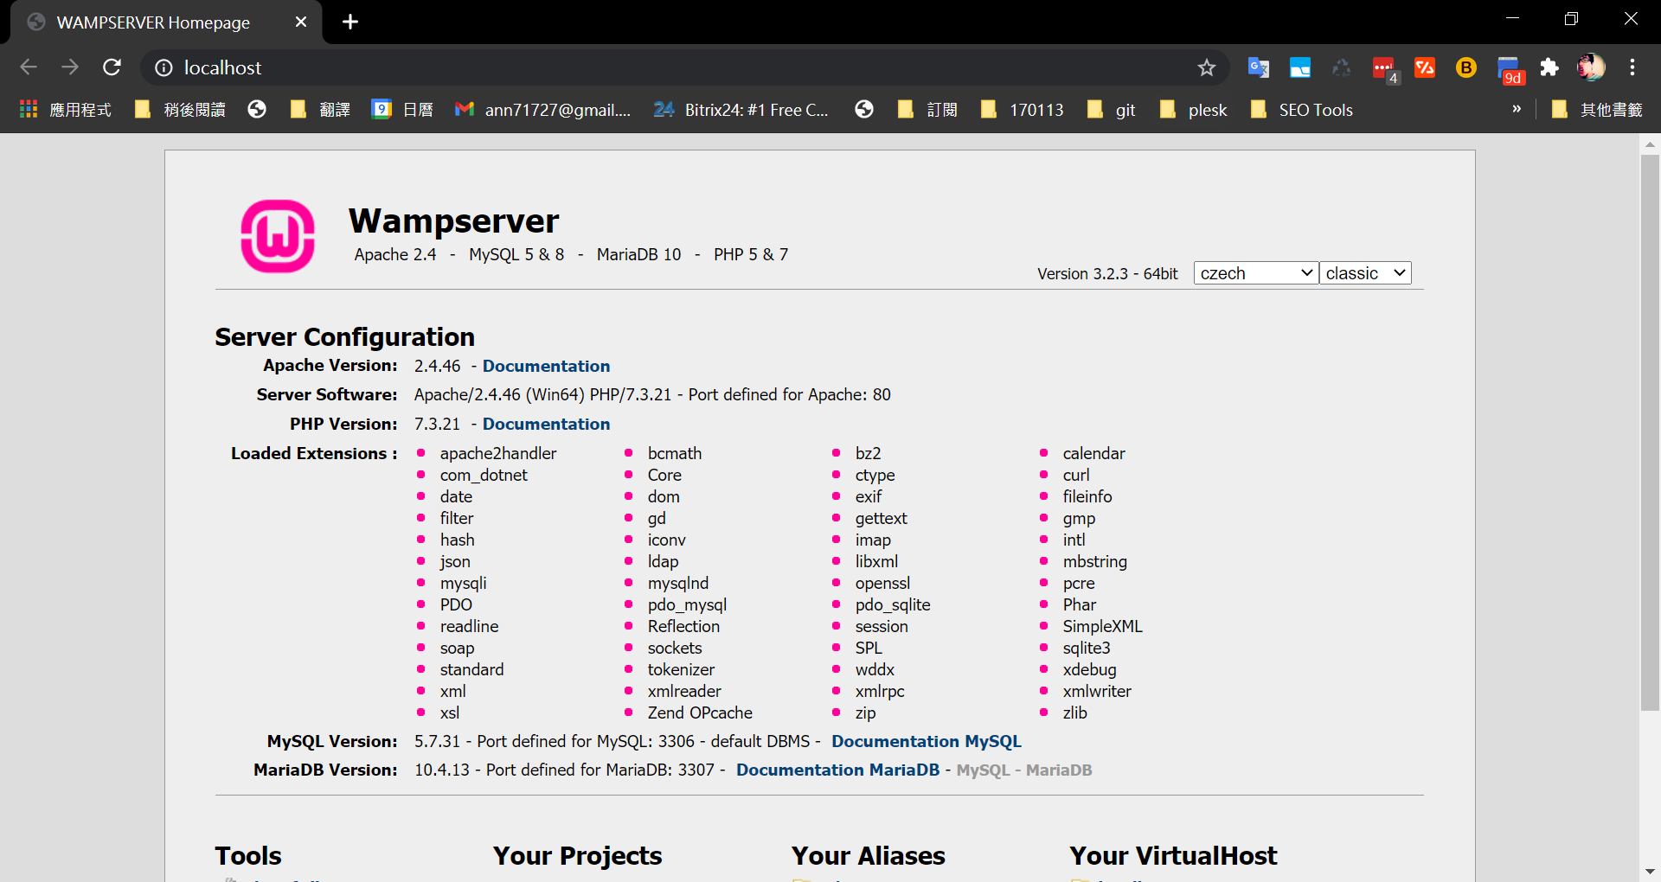Open the 翻譯 bookmarks folder

coord(321,110)
